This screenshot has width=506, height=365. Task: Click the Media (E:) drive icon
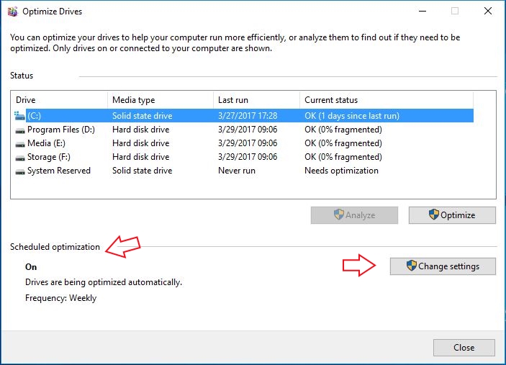tap(20, 144)
